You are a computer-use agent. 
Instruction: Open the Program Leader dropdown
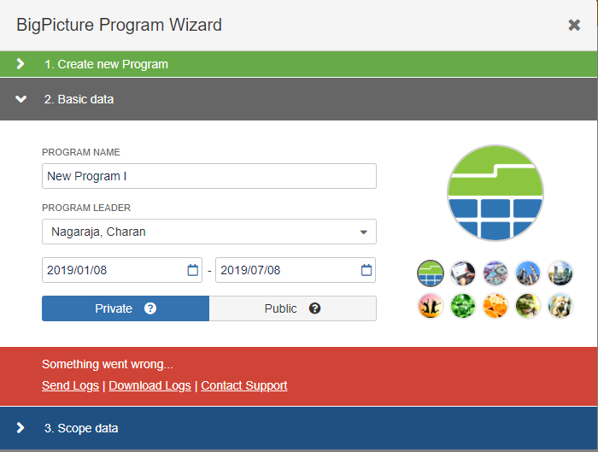pos(209,232)
